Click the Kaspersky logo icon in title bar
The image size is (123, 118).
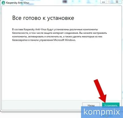[3, 3]
